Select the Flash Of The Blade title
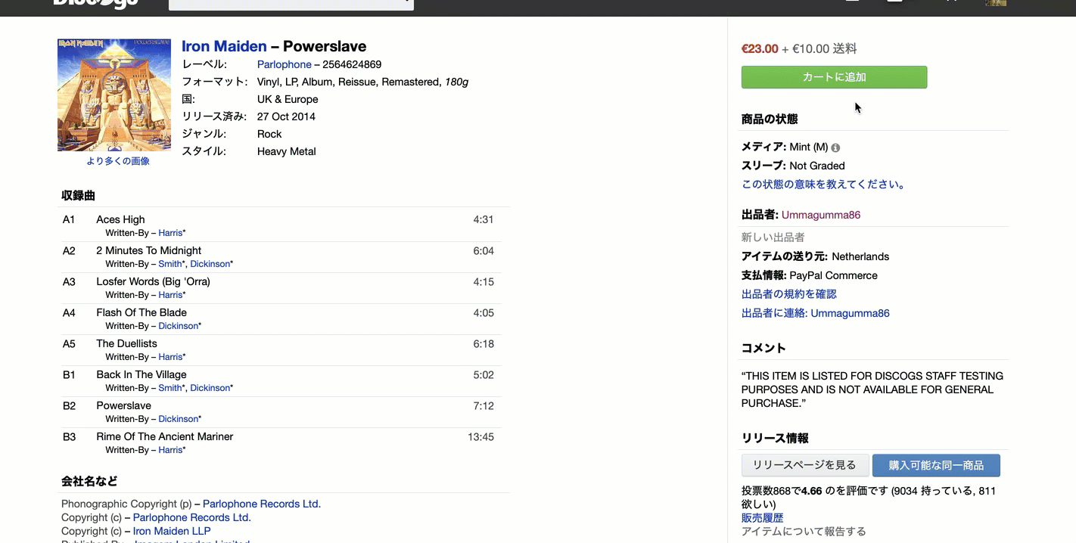 tap(141, 312)
